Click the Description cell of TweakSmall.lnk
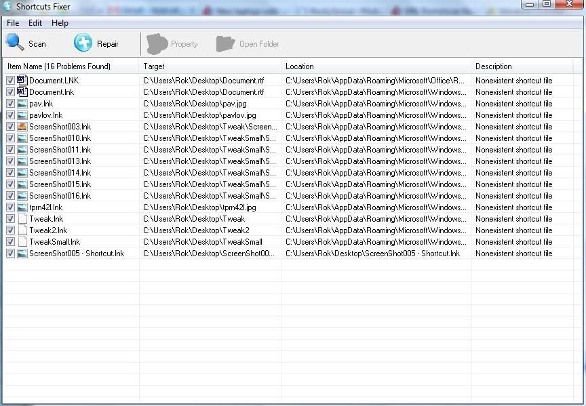 tap(514, 242)
